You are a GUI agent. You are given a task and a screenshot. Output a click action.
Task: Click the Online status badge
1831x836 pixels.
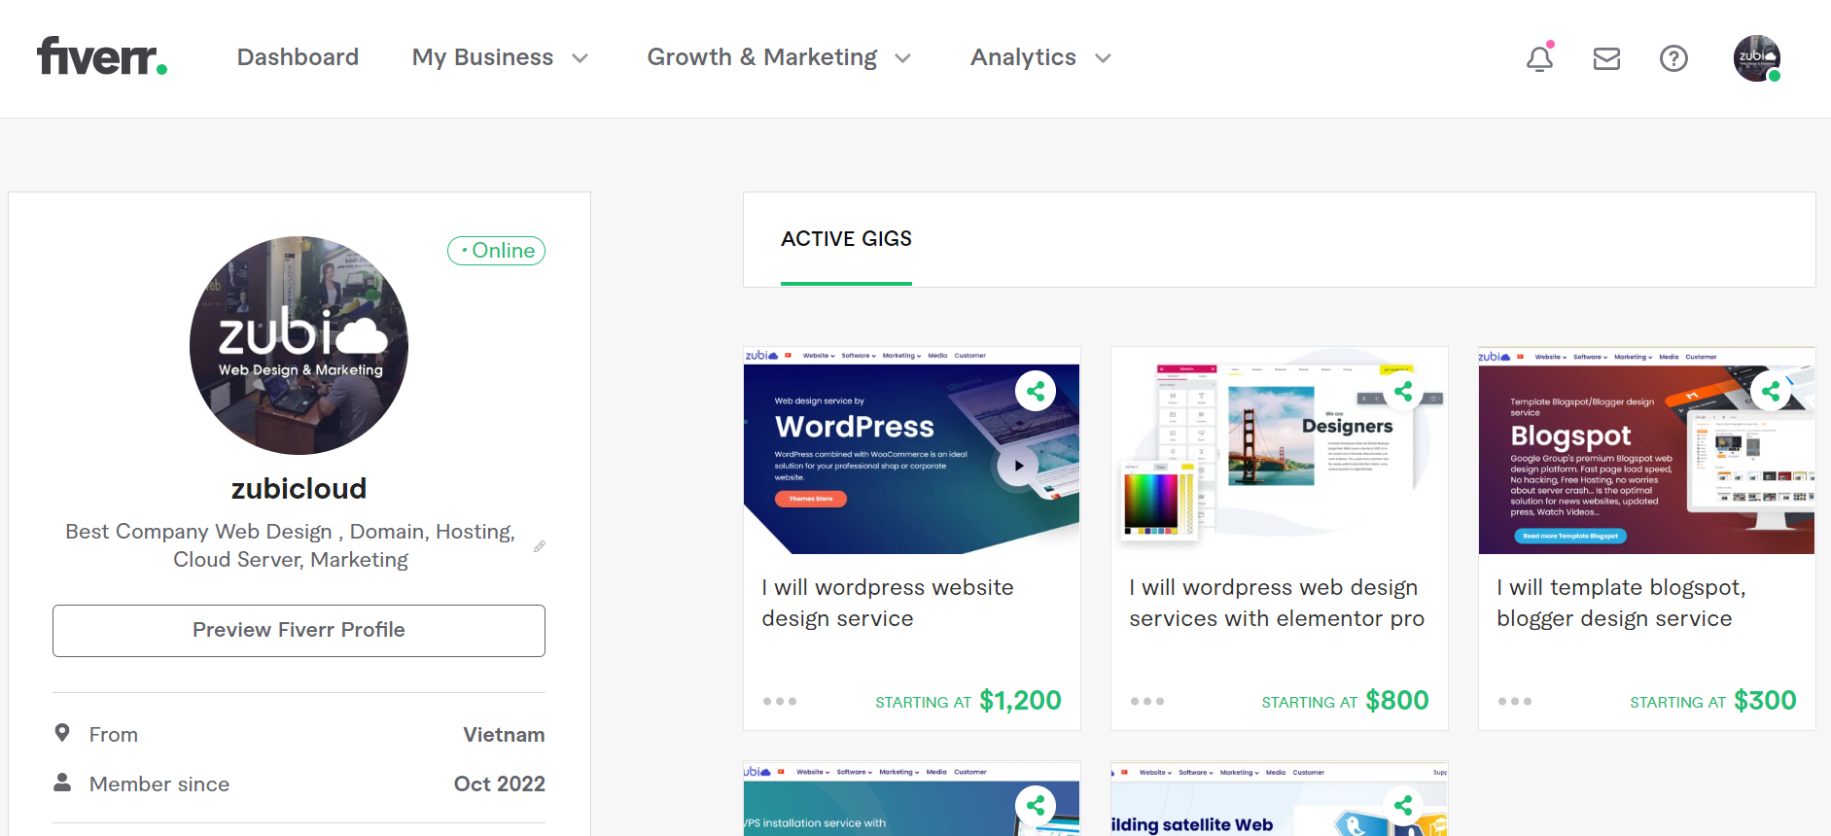(x=496, y=251)
